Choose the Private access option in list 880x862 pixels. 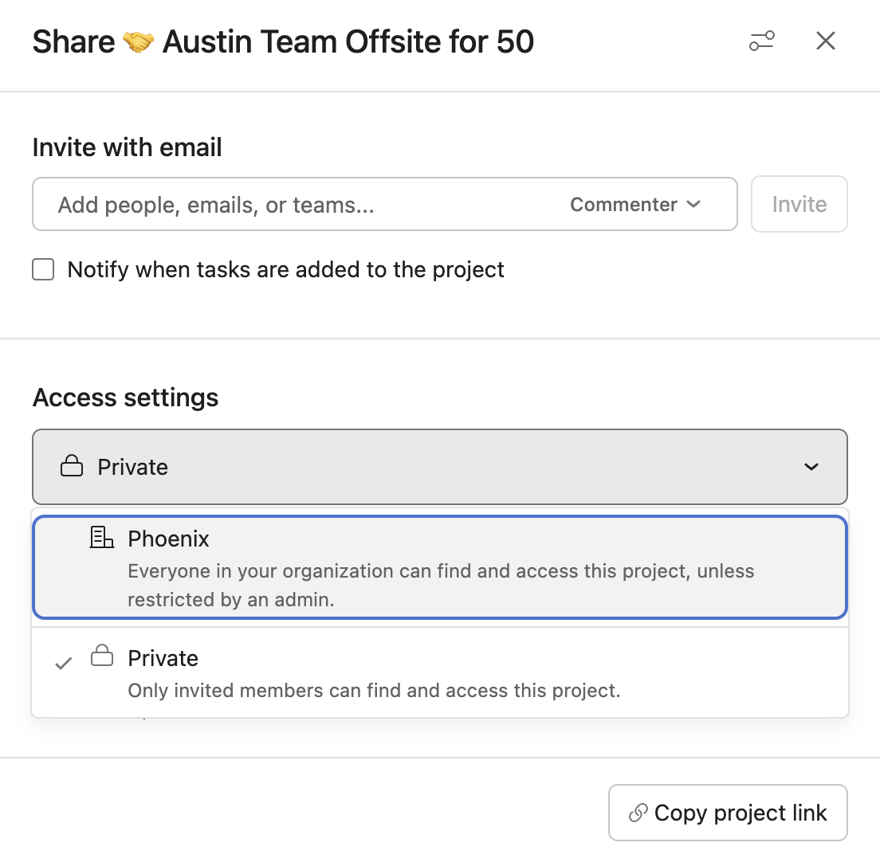click(x=440, y=672)
